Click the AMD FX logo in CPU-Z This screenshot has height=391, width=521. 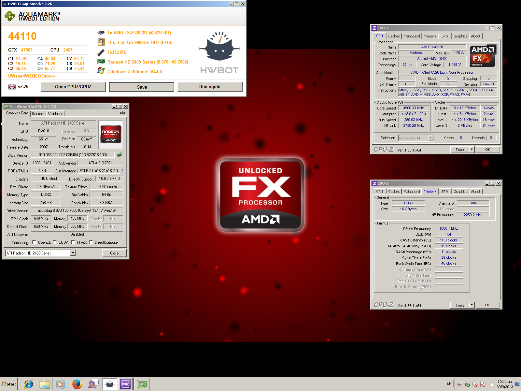click(x=483, y=56)
